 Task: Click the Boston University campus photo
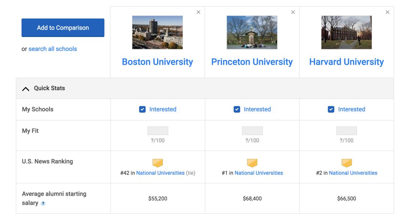tap(157, 32)
